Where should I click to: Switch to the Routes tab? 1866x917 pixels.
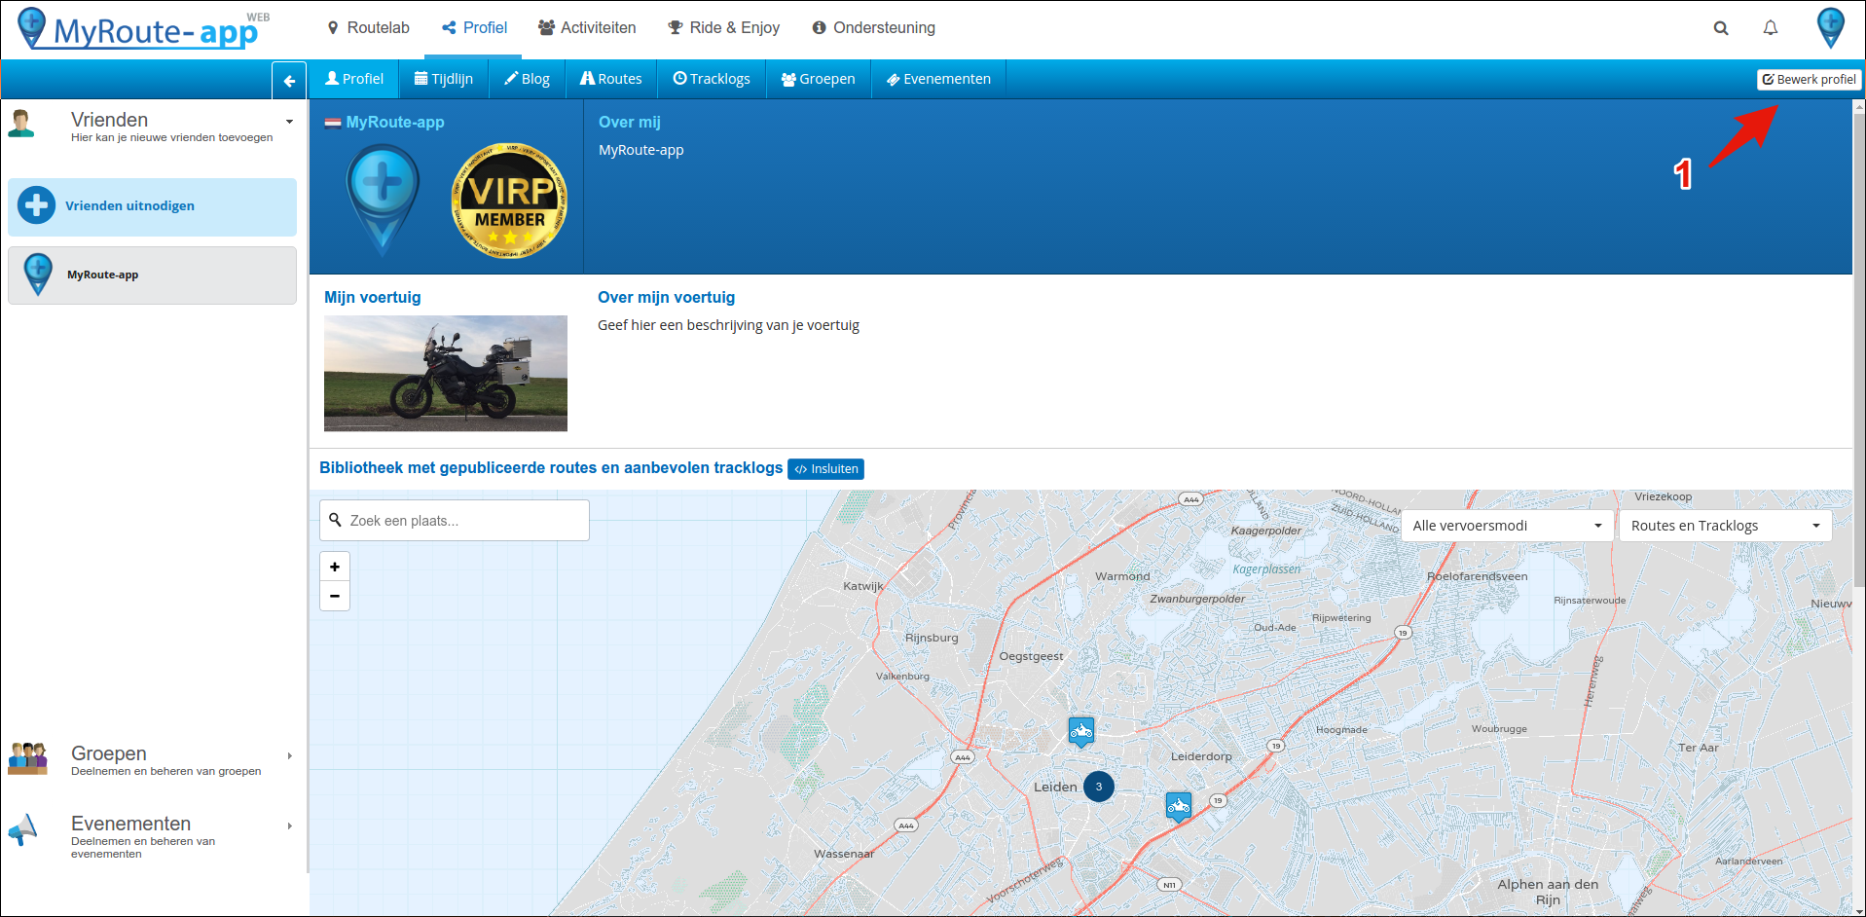(x=611, y=79)
